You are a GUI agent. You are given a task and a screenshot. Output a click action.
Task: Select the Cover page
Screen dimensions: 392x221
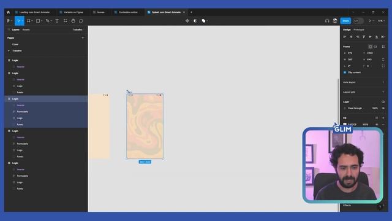[15, 44]
